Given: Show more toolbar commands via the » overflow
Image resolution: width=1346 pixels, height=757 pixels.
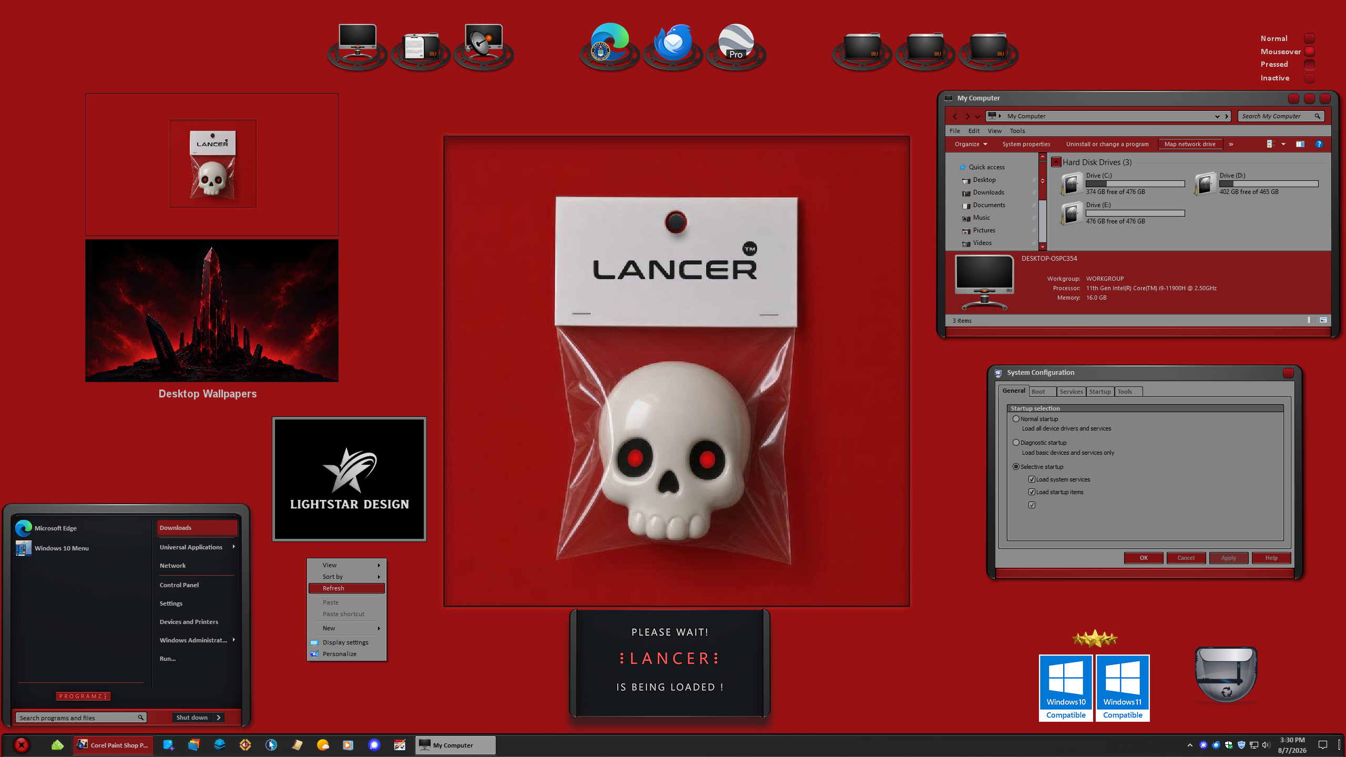Looking at the screenshot, I should coord(1231,144).
